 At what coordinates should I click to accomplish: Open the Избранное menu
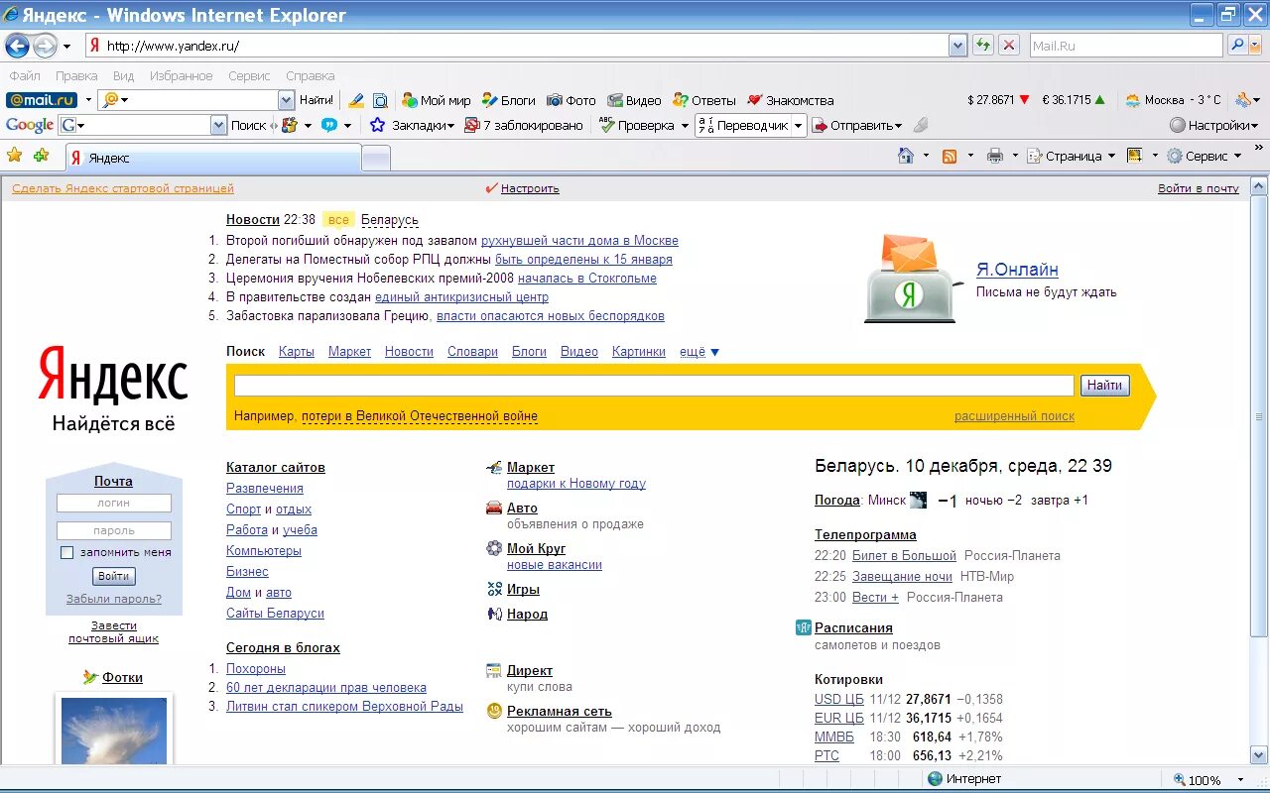pos(181,75)
